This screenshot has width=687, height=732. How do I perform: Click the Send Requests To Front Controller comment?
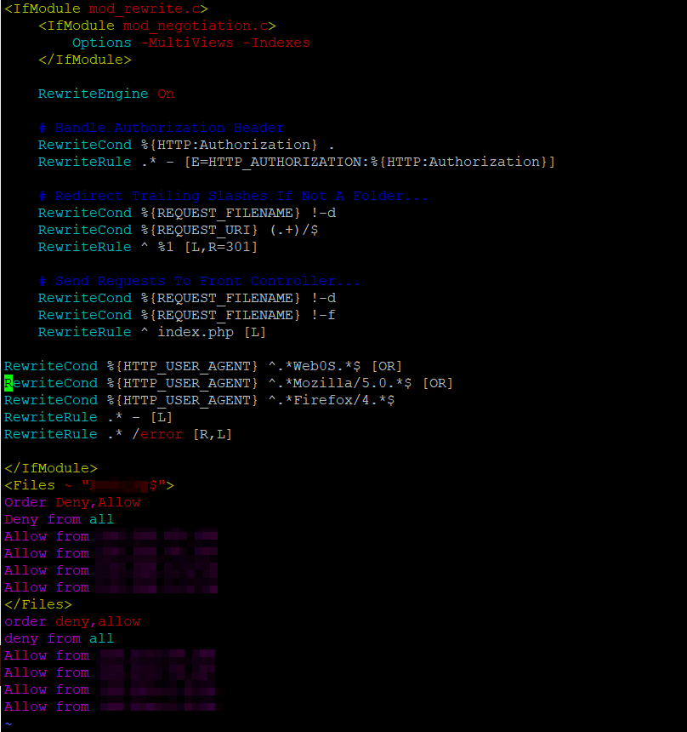pyautogui.click(x=199, y=281)
